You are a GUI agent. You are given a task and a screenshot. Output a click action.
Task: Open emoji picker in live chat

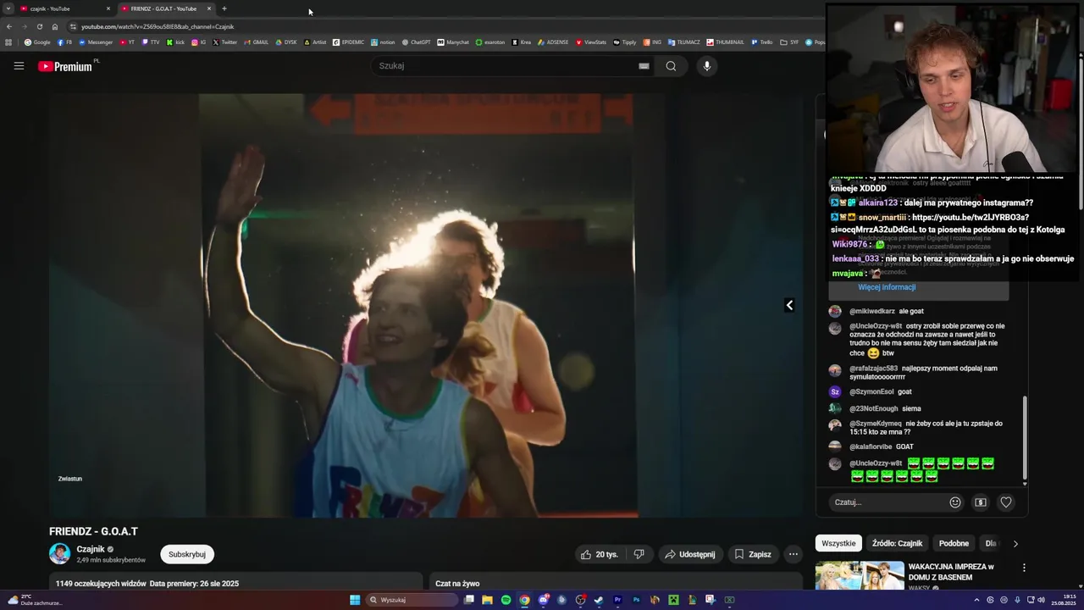[x=955, y=502]
